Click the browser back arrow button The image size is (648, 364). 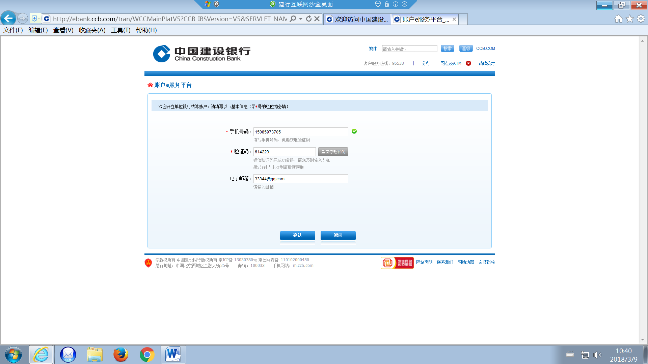click(8, 19)
